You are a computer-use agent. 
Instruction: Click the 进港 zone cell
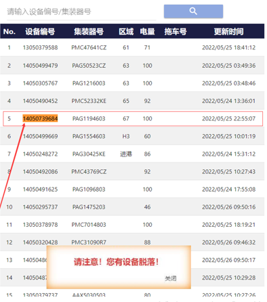click(x=126, y=154)
